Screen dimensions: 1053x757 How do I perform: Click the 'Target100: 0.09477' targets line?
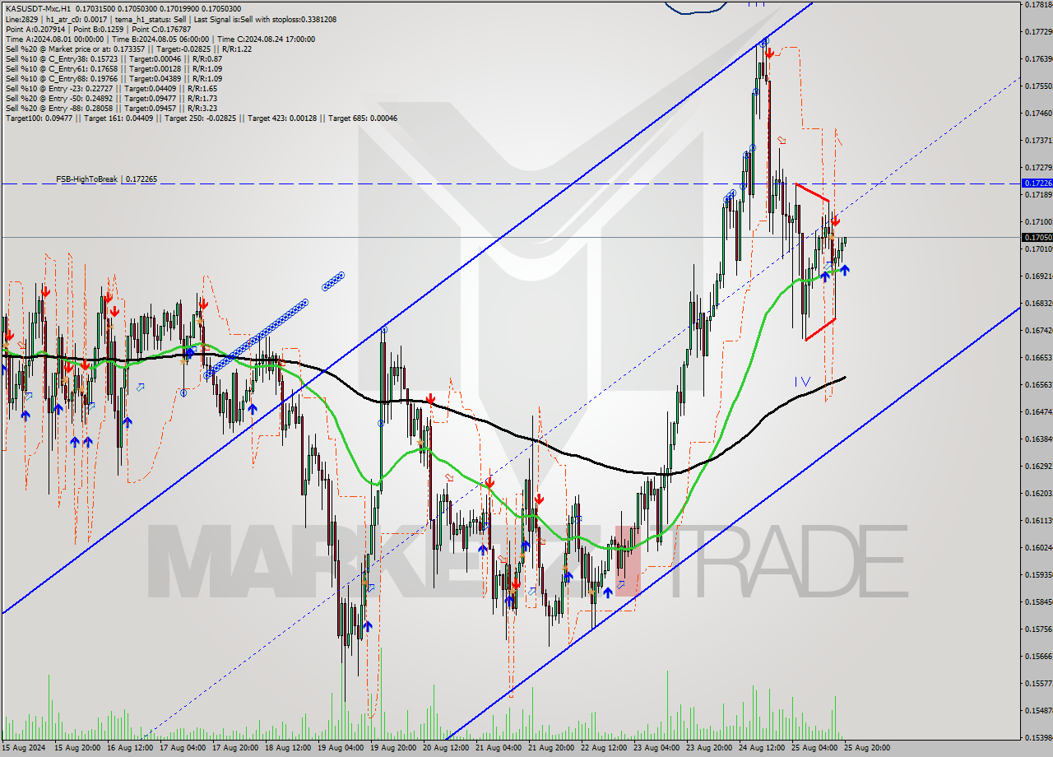[202, 118]
